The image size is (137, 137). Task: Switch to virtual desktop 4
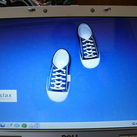point(37,127)
